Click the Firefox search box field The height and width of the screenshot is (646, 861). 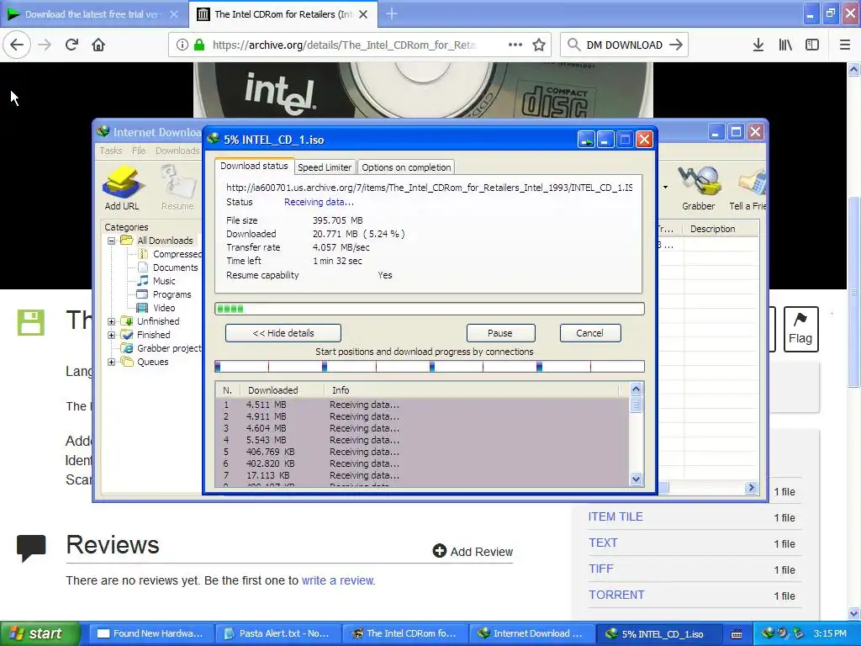point(624,45)
